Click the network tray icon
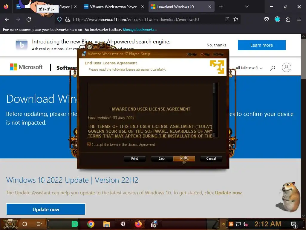Screen dimensions: 306x230 (238, 224)
